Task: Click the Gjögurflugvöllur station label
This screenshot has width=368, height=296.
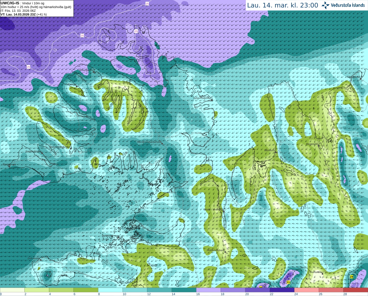Action: (202, 98)
